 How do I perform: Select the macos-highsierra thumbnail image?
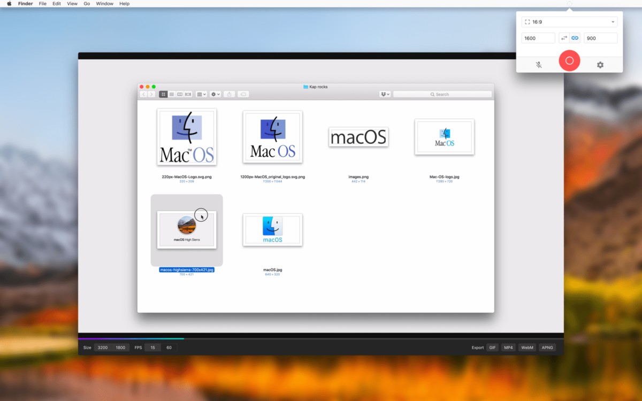pos(187,229)
